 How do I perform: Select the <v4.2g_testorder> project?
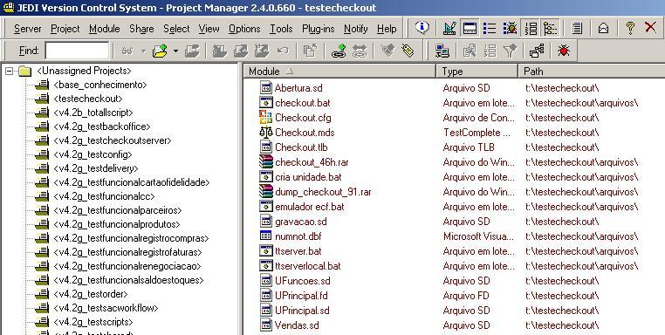tap(91, 294)
